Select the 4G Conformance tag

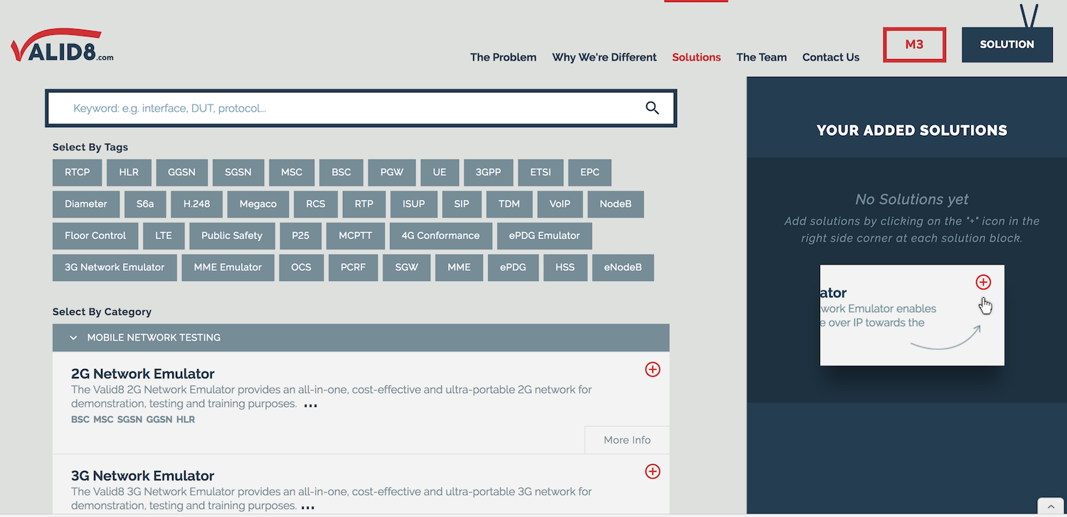(440, 235)
